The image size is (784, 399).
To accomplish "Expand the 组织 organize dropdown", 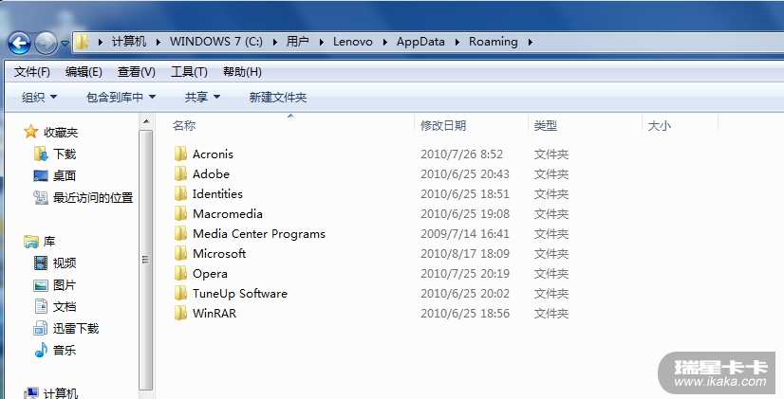I will 39,98.
